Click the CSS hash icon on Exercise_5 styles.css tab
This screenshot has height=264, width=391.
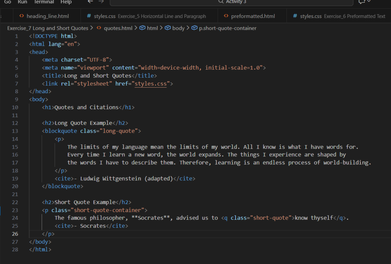point(89,16)
